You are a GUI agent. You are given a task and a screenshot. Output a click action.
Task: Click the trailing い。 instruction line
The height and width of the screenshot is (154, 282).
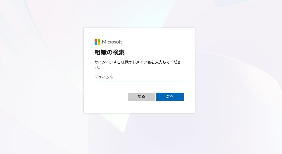click(97, 67)
